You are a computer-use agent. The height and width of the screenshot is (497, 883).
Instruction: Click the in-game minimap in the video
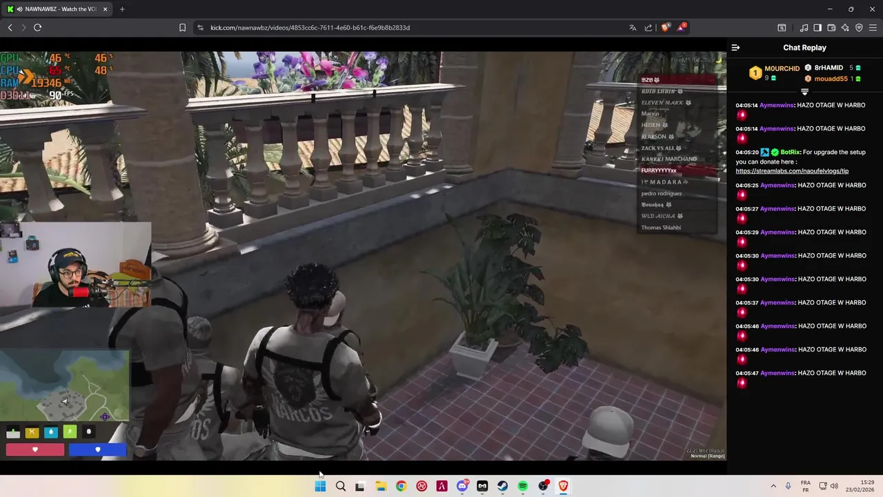tap(64, 385)
